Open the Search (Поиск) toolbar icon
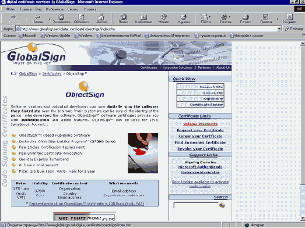This screenshot has width=305, height=228. [x=124, y=19]
